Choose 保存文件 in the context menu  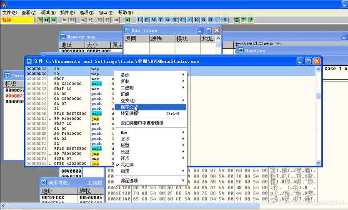click(150, 107)
